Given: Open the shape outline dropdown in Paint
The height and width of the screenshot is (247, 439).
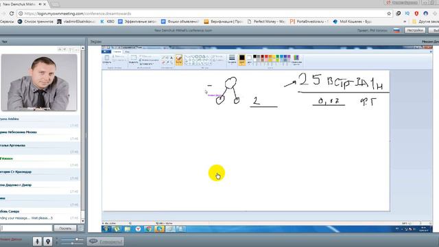Looking at the screenshot, I should point(218,57).
